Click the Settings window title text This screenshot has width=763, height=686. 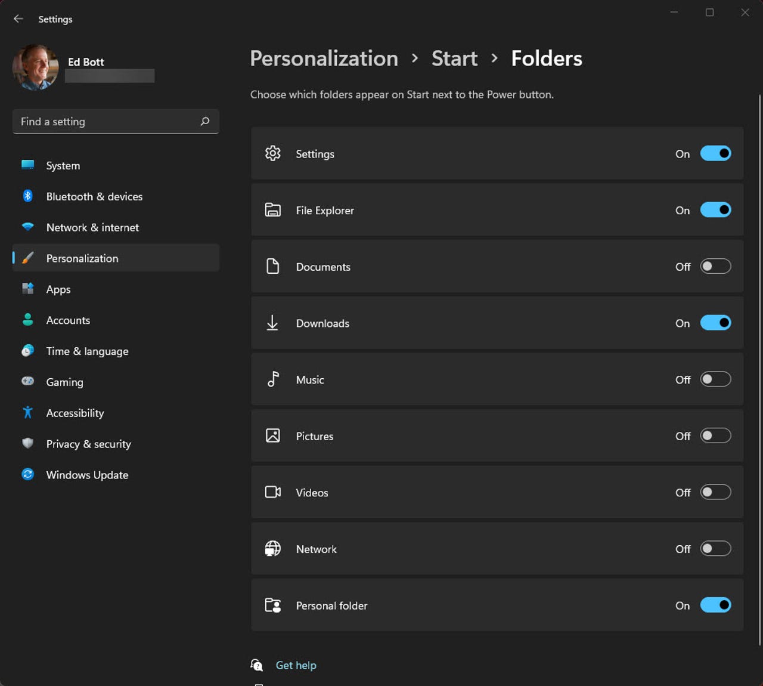click(55, 19)
